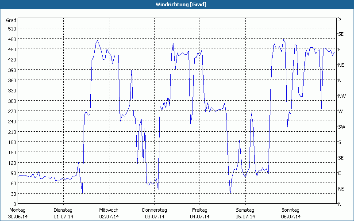Click the "Windrichtung [Grad]" chart title
Screen dimensions: 354x221
(x=181, y=4)
